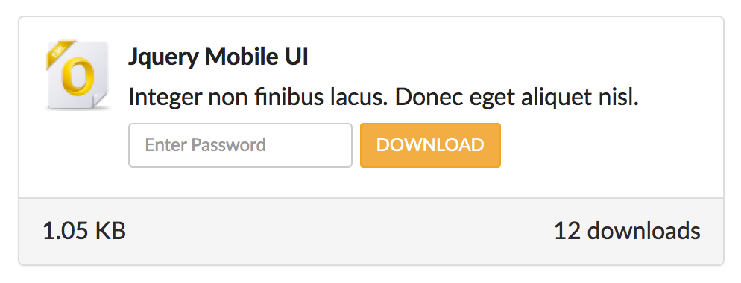
Task: Click the empty white area right of DOWNLOAD
Action: (x=611, y=145)
